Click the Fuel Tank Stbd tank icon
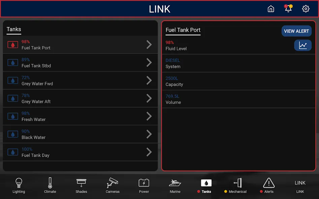 coord(13,63)
